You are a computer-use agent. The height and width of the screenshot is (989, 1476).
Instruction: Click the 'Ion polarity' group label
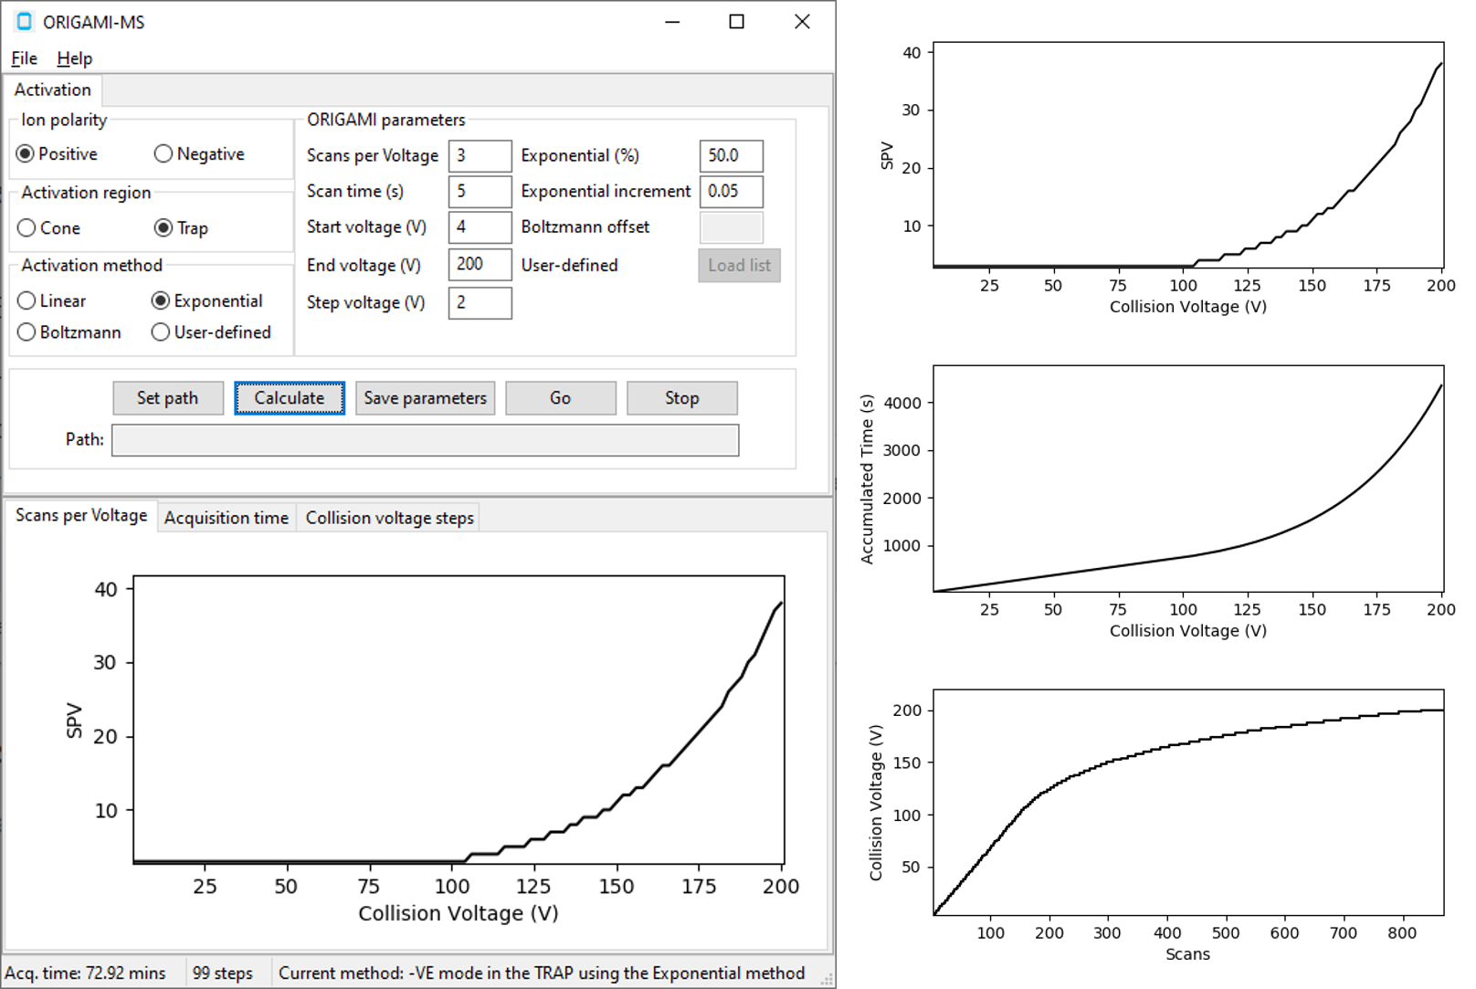64,120
